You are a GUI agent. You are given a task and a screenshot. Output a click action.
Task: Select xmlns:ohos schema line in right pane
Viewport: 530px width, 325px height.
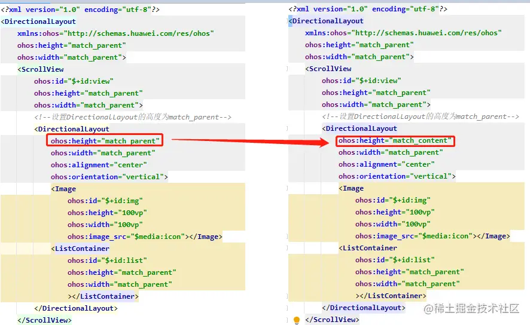[x=403, y=33]
